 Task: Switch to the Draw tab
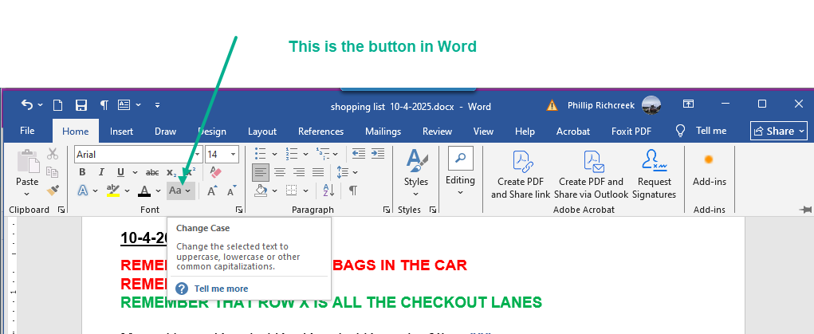pyautogui.click(x=166, y=132)
